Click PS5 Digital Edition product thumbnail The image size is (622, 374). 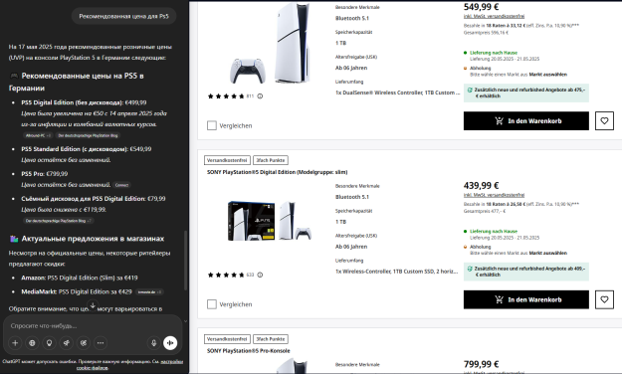tap(270, 221)
